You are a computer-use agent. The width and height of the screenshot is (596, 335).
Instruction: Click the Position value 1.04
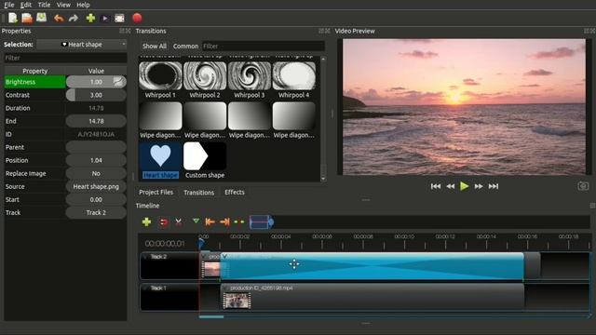click(x=96, y=160)
